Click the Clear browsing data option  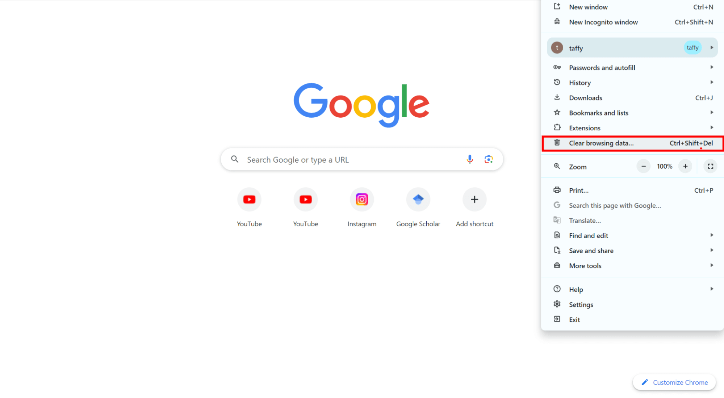(x=632, y=143)
